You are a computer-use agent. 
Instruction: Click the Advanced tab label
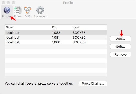click(x=40, y=16)
